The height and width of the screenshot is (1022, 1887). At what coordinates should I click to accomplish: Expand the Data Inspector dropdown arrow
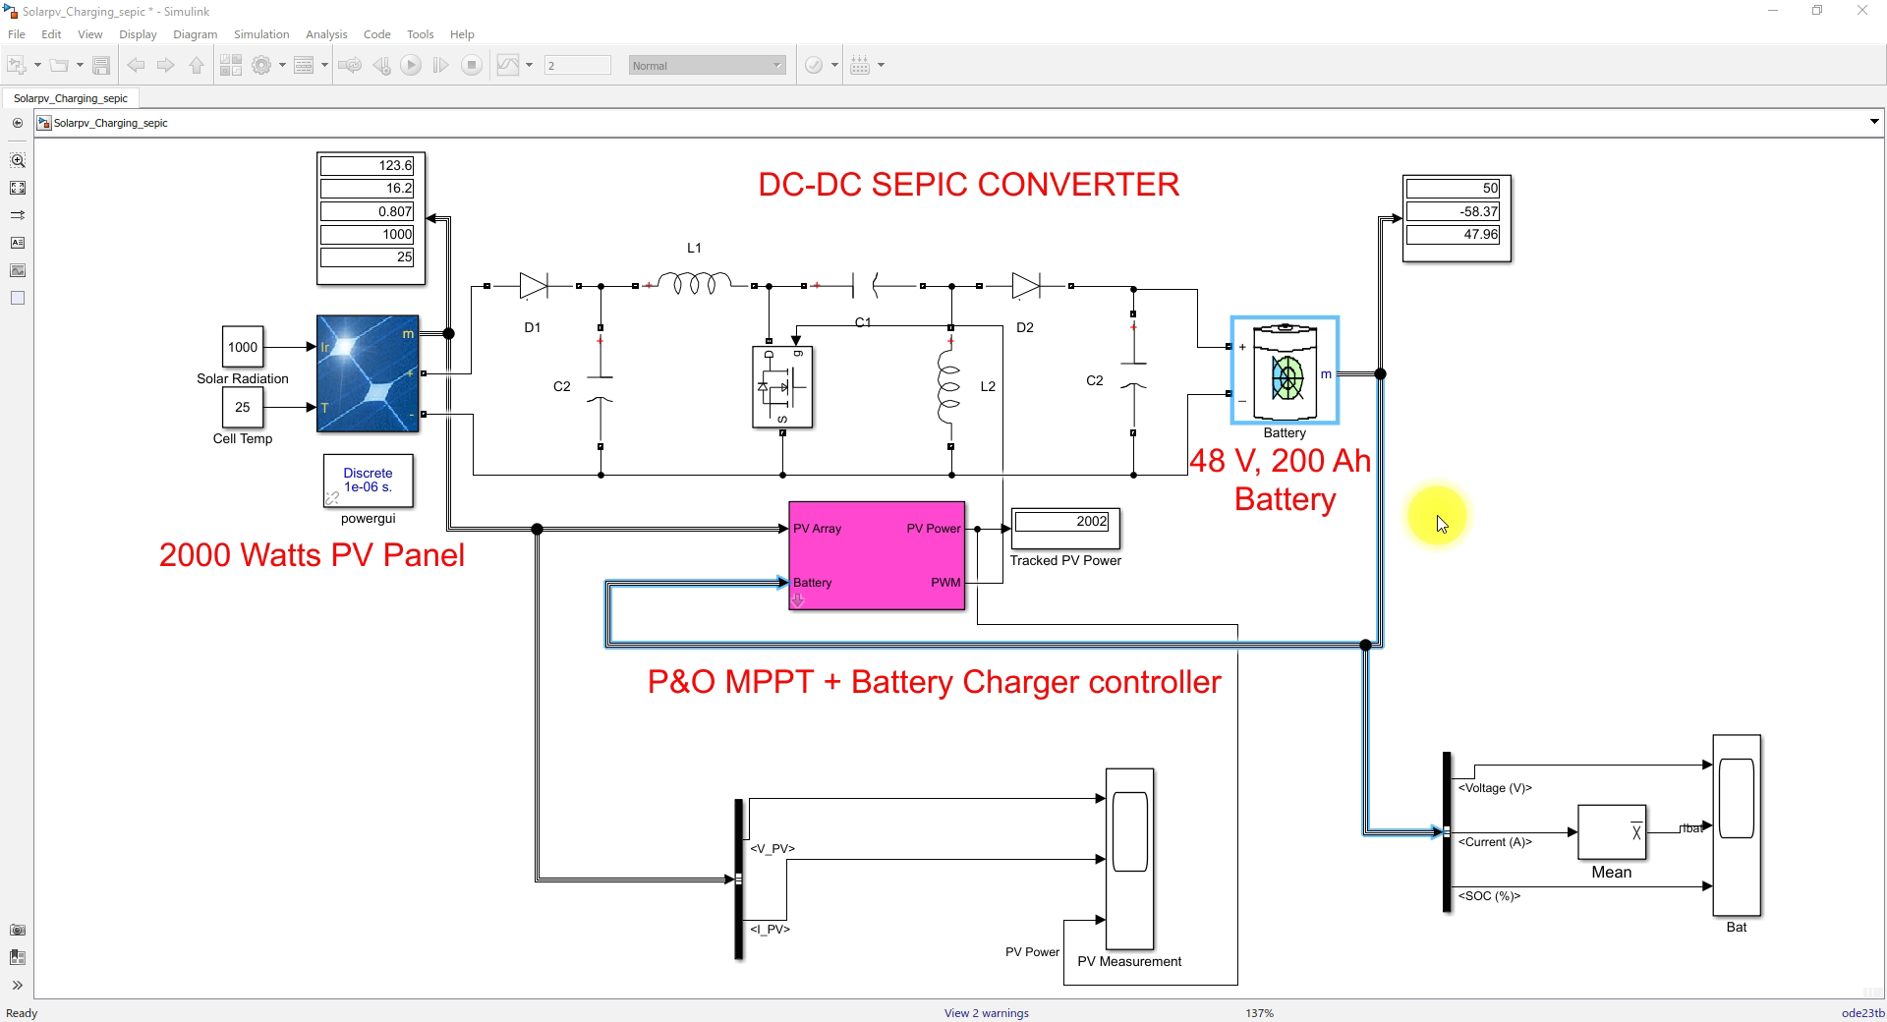click(529, 65)
